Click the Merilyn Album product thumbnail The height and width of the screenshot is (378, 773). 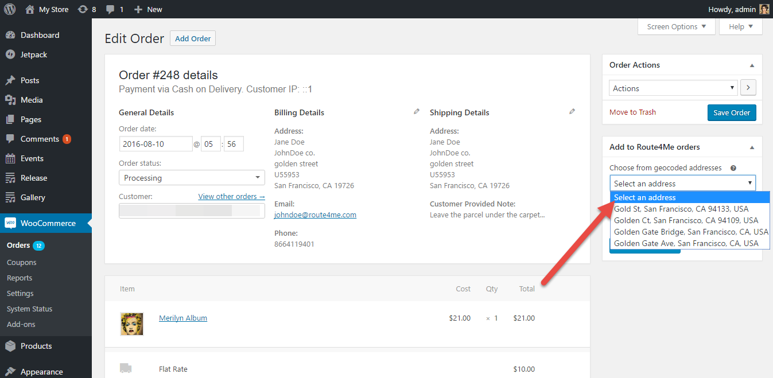131,324
